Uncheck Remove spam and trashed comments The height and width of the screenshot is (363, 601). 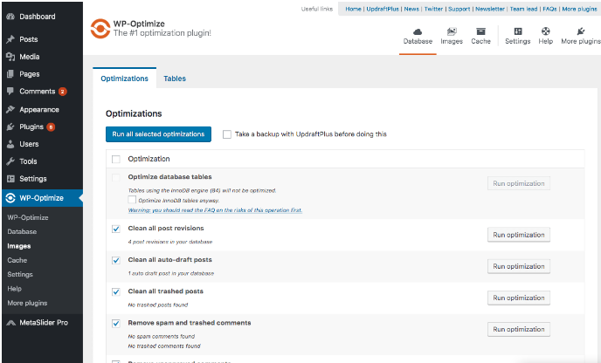click(116, 324)
